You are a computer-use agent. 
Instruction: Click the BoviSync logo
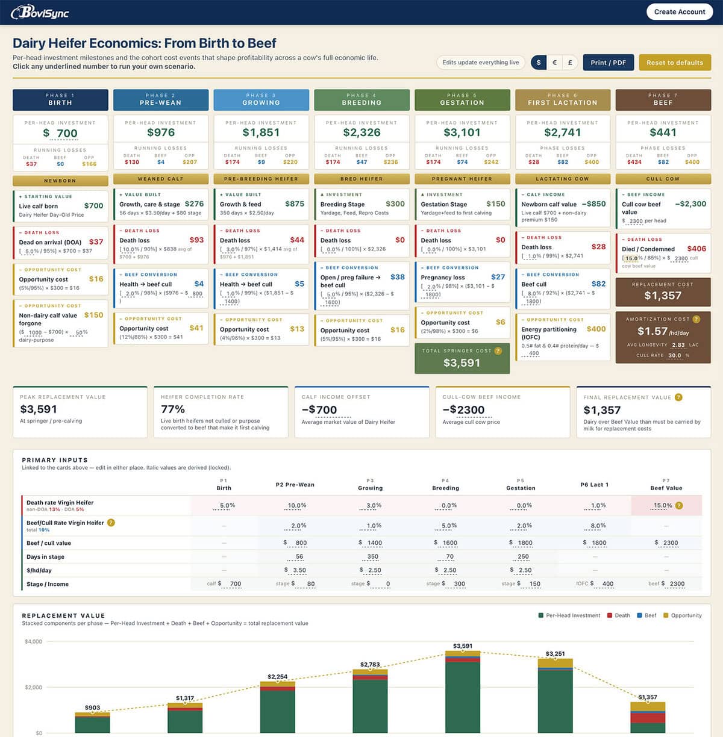click(40, 11)
